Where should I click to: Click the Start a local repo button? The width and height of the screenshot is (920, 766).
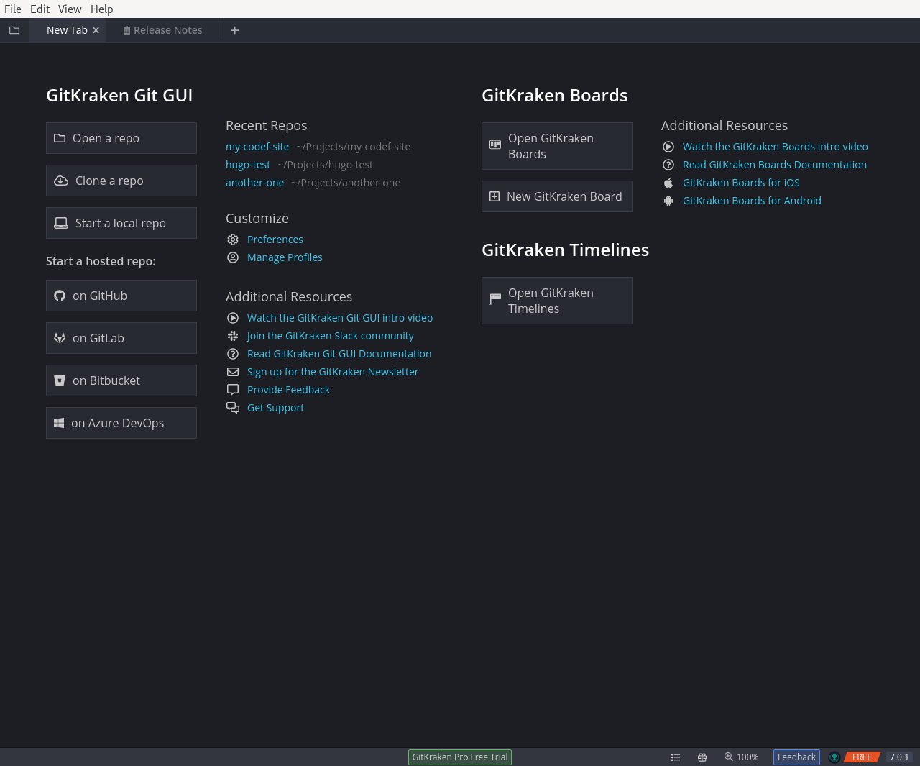[121, 223]
